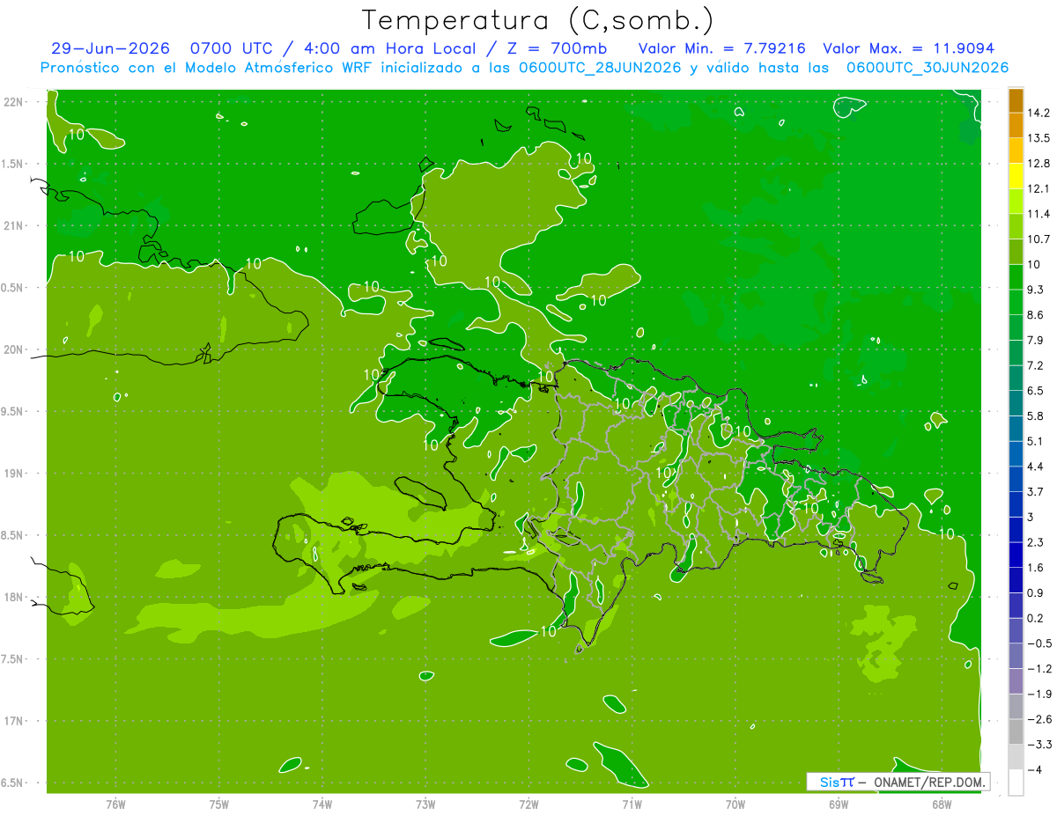The image size is (1057, 816).
Task: Click the '69W' longitude axis label
Action: tap(839, 805)
